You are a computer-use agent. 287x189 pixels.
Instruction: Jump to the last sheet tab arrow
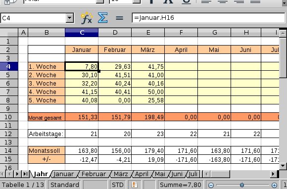coord(25,174)
